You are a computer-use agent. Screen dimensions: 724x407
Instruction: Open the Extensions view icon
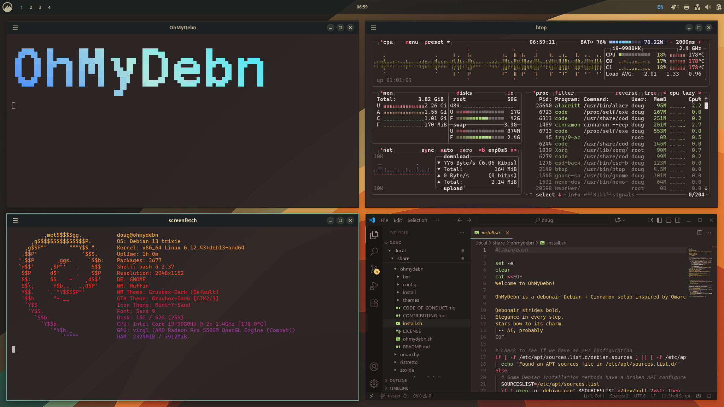(x=374, y=303)
